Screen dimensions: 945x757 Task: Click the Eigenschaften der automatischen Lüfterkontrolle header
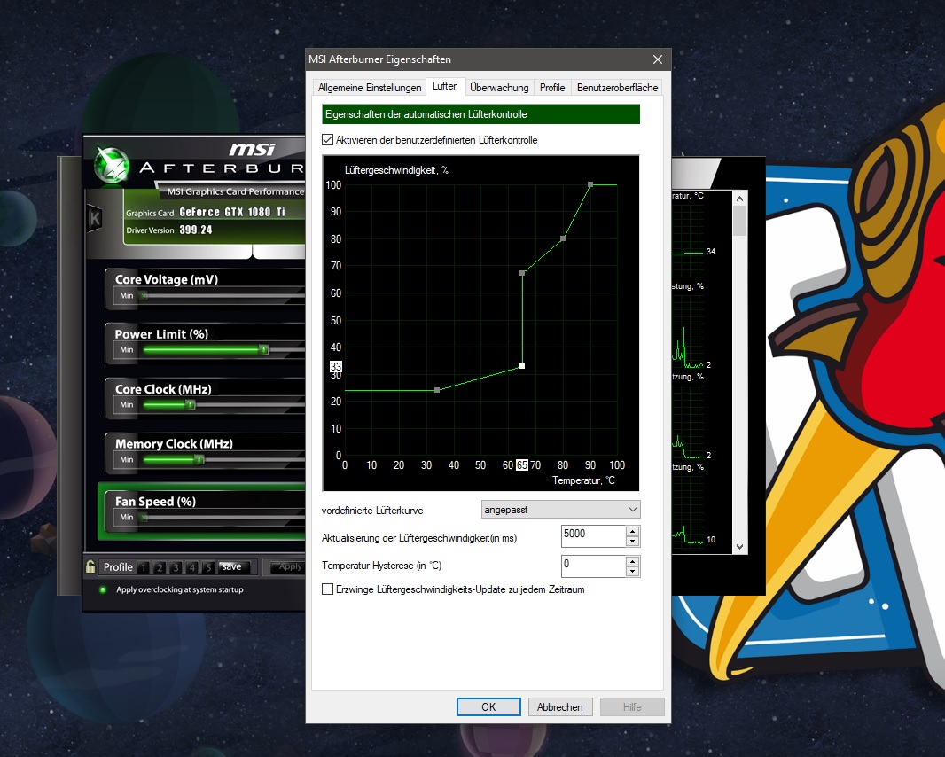(x=481, y=114)
